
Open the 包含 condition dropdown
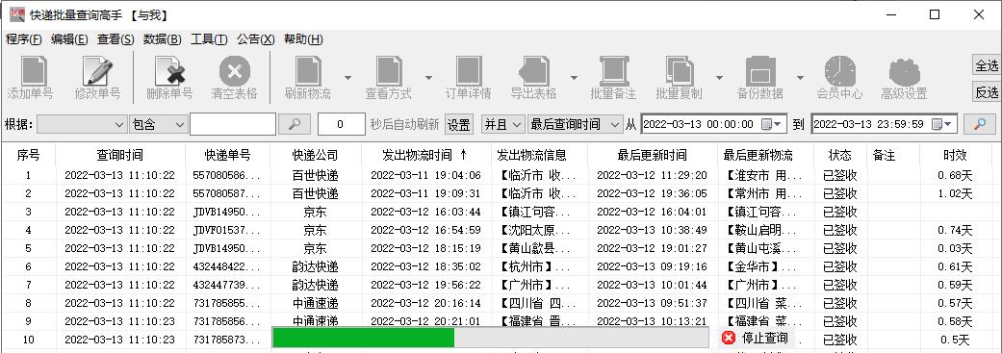click(x=158, y=124)
